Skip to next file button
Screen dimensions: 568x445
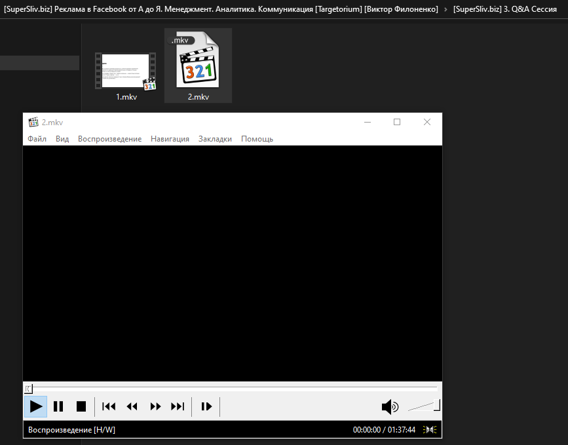pyautogui.click(x=178, y=406)
